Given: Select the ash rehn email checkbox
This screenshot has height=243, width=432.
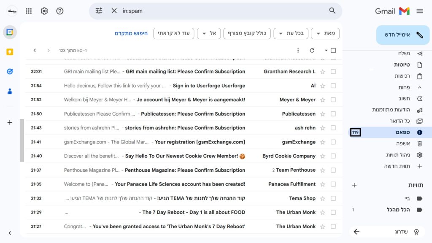Looking at the screenshot, I should tap(333, 128).
